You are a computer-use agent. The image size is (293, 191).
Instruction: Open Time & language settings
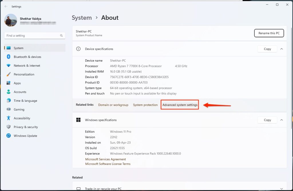(25, 101)
